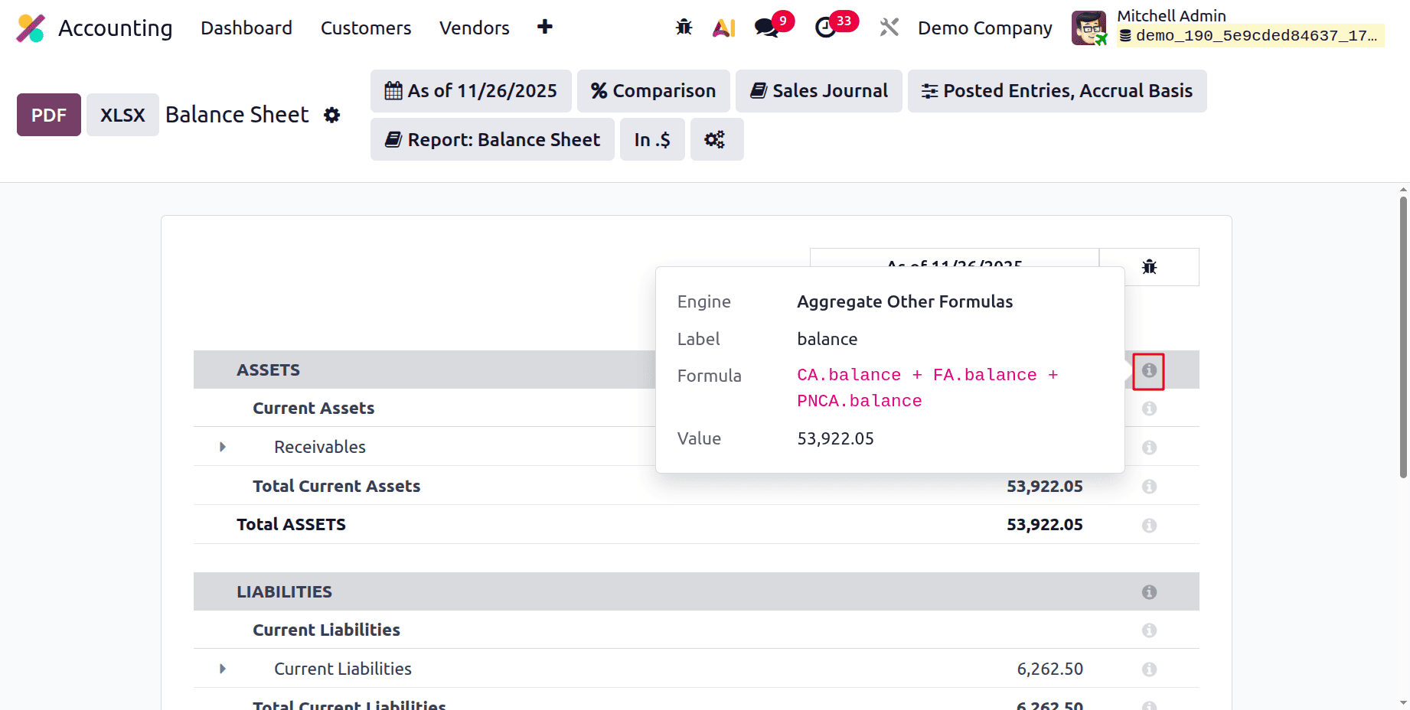1410x710 pixels.
Task: Click the info icon on LIABILITIES row
Action: [1149, 592]
